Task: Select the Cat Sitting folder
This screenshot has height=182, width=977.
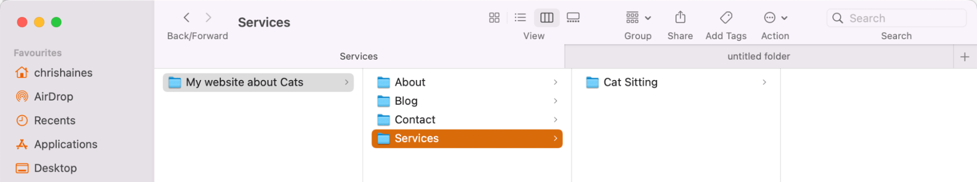Action: point(676,82)
